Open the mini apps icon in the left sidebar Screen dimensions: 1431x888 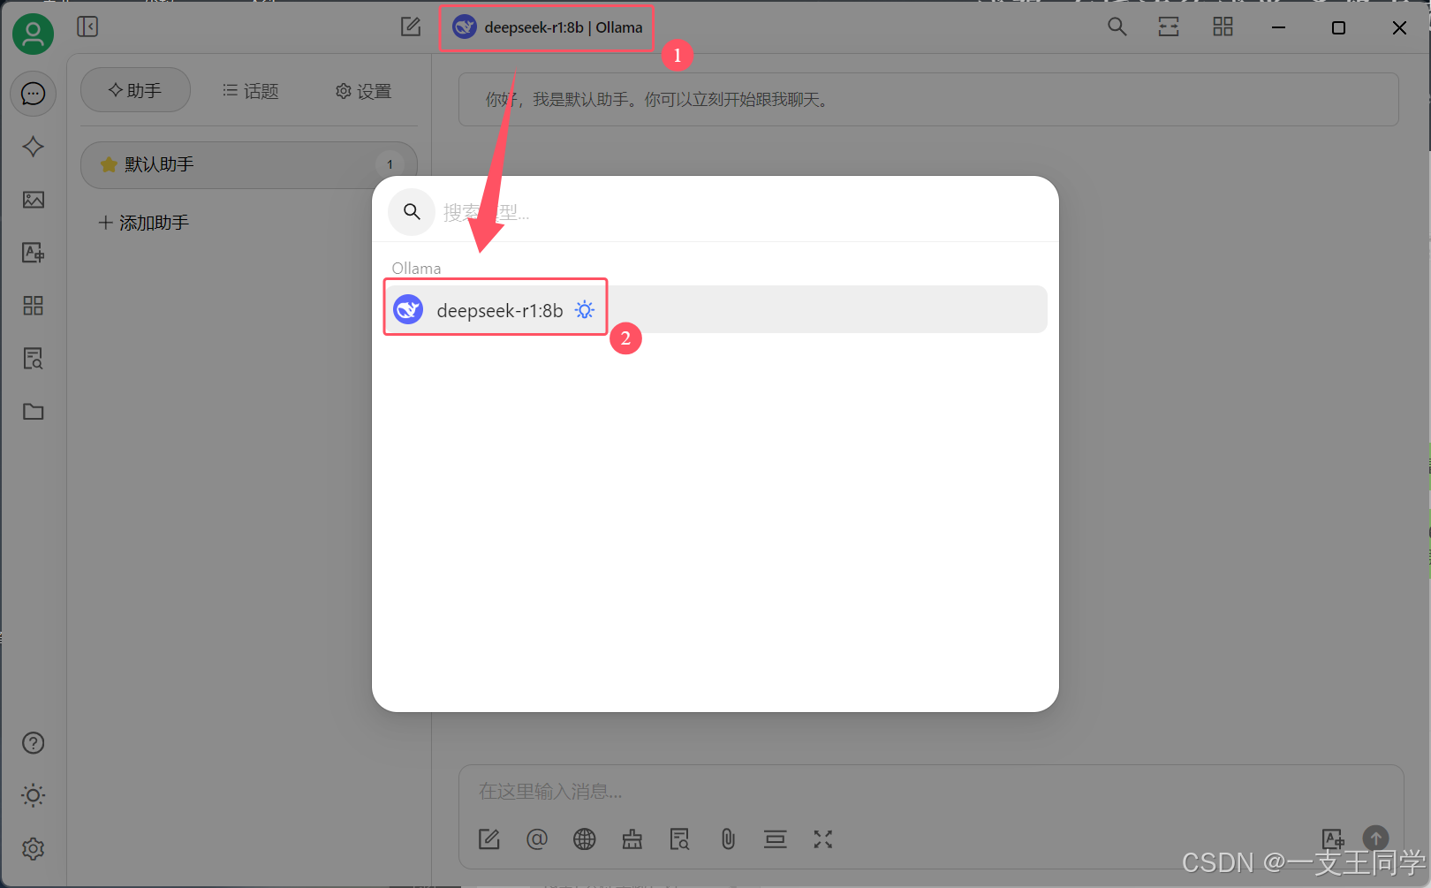(34, 306)
